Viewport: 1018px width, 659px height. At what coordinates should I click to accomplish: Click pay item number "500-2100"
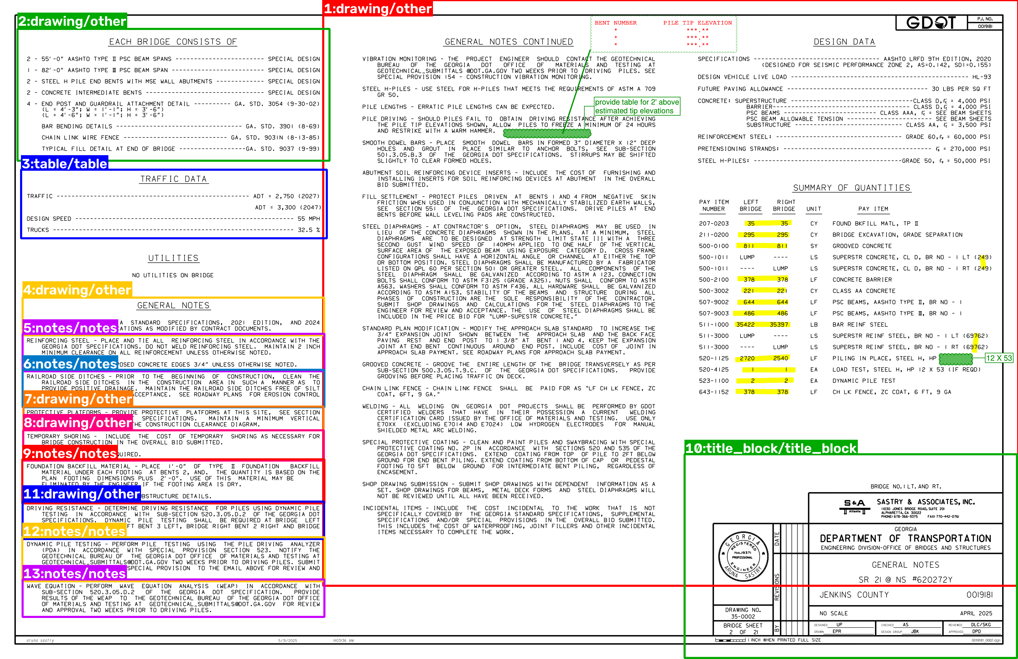[x=713, y=280]
